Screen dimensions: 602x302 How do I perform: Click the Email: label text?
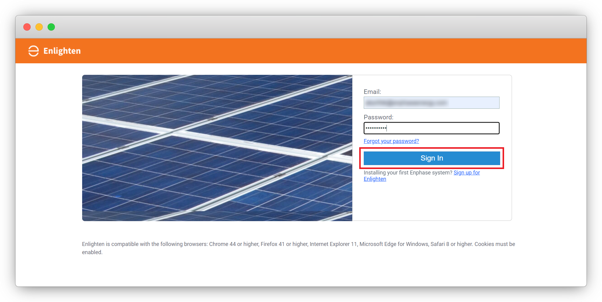click(372, 92)
